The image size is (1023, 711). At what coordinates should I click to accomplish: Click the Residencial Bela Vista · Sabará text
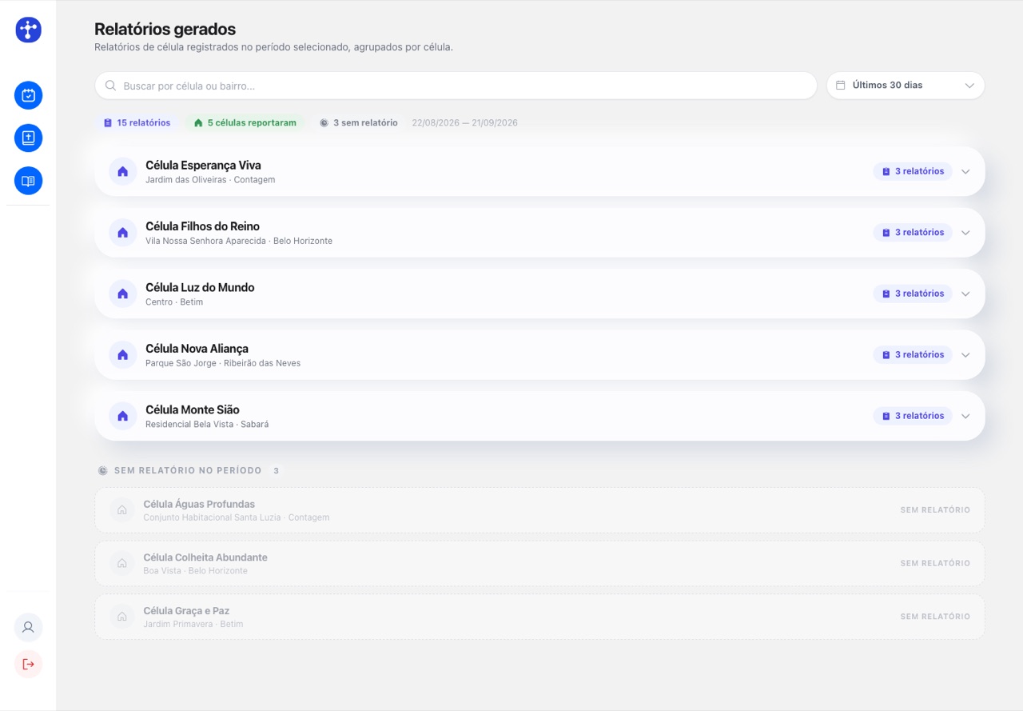pyautogui.click(x=207, y=425)
